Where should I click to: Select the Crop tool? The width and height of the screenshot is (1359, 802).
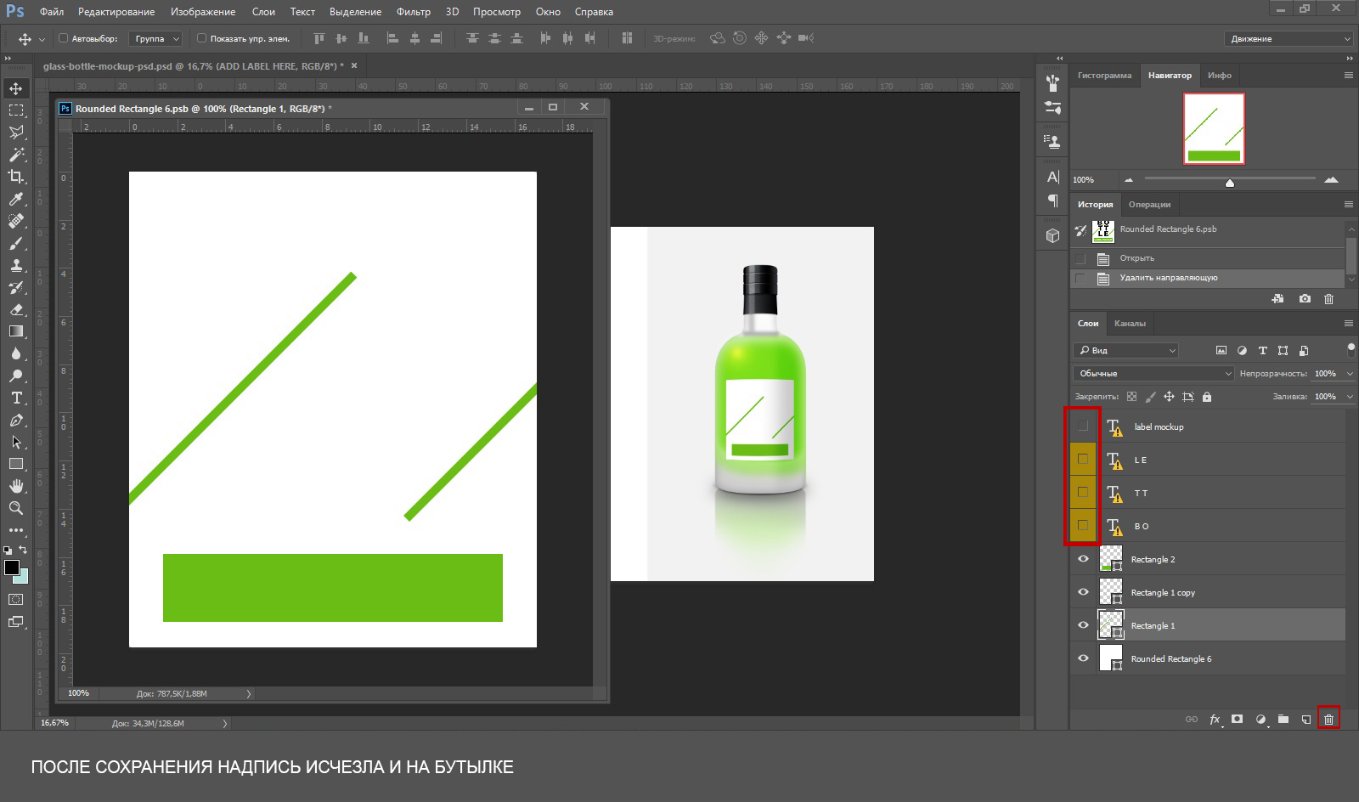[x=16, y=177]
